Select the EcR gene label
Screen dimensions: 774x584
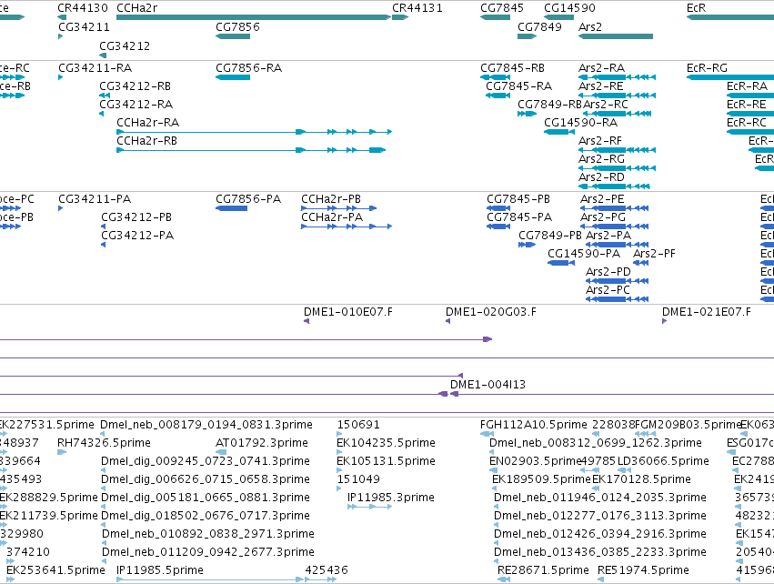pos(696,8)
